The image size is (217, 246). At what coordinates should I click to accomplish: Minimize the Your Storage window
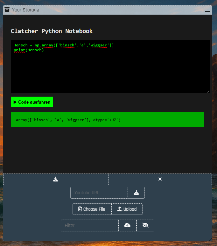207,11
